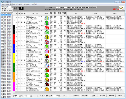126x99 pixels.
Task: Click the green starred silks for horse 4
Action: [47, 32]
